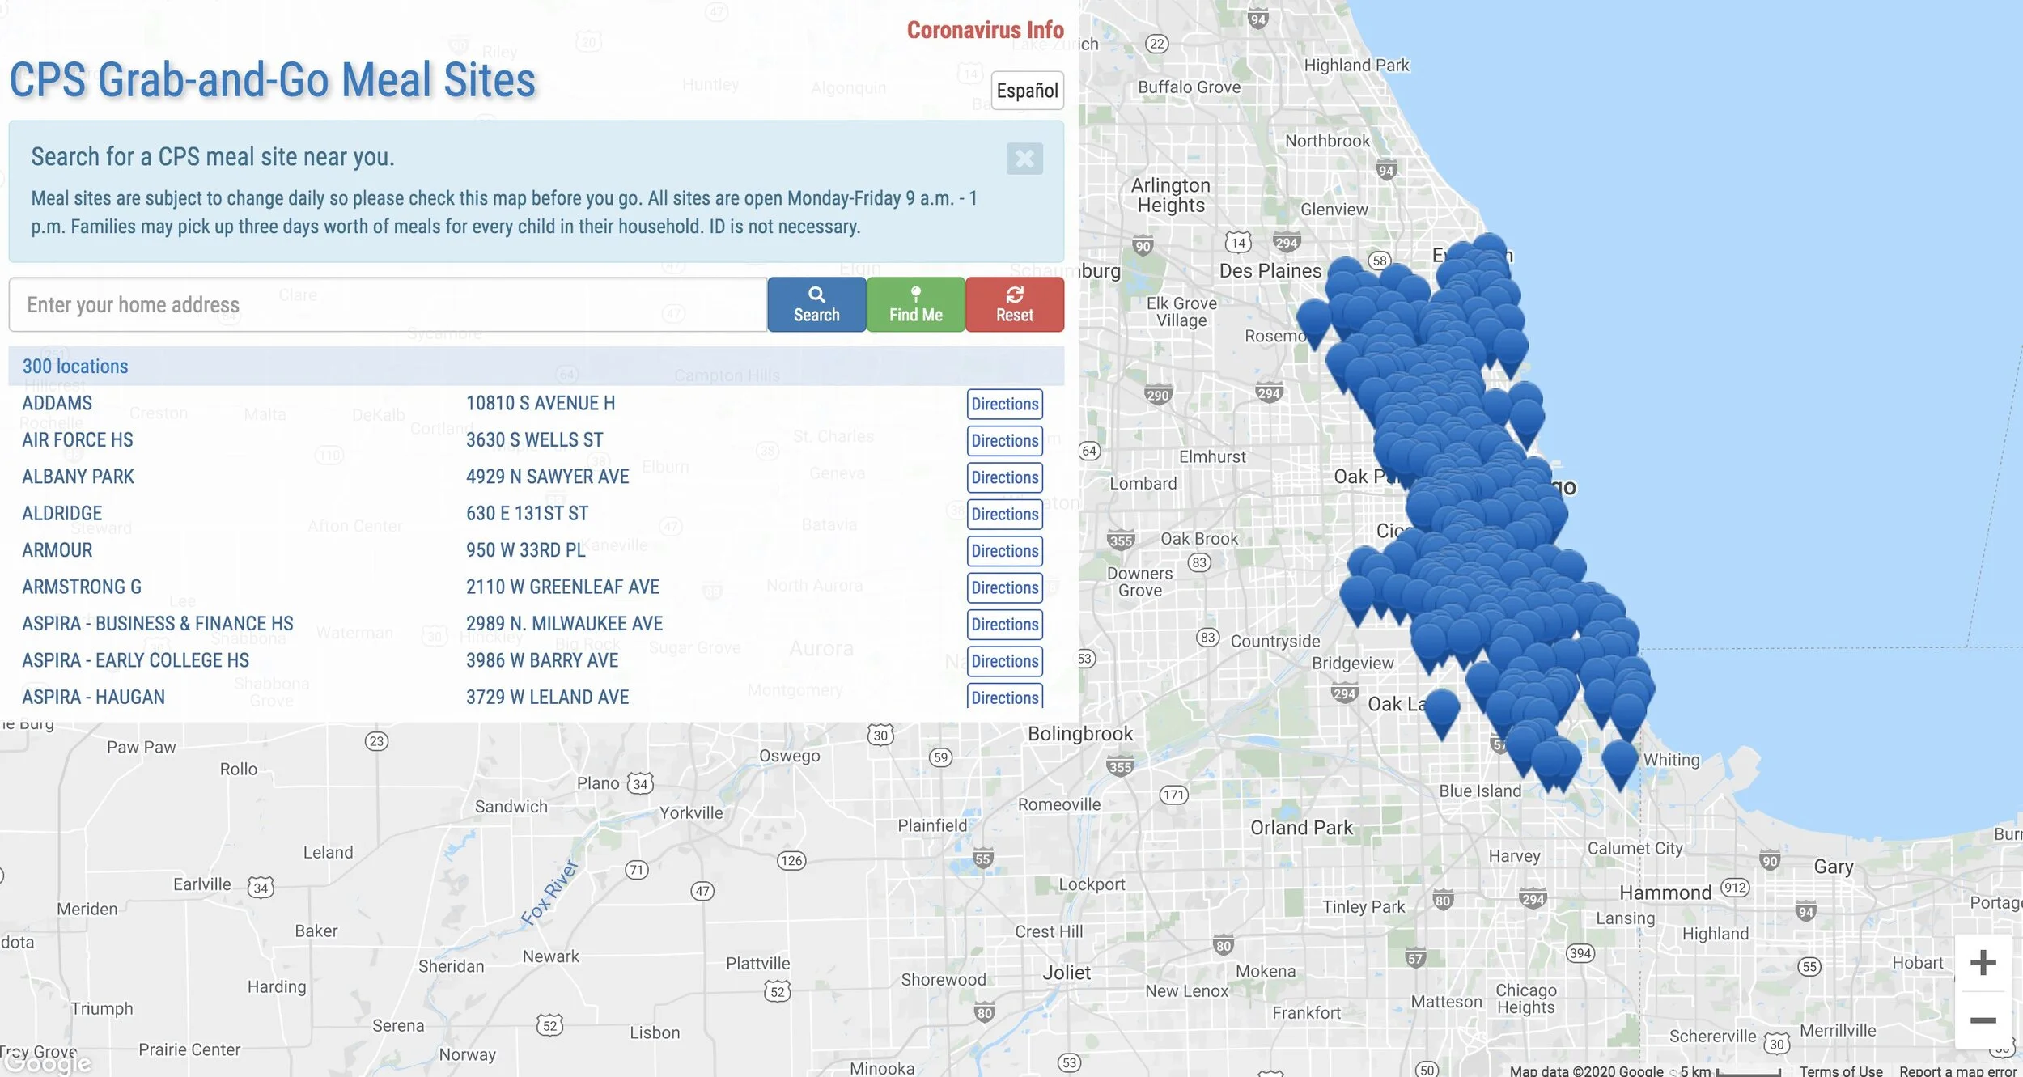2023x1077 pixels.
Task: Get directions to ALBANY PARK
Action: tap(1004, 477)
